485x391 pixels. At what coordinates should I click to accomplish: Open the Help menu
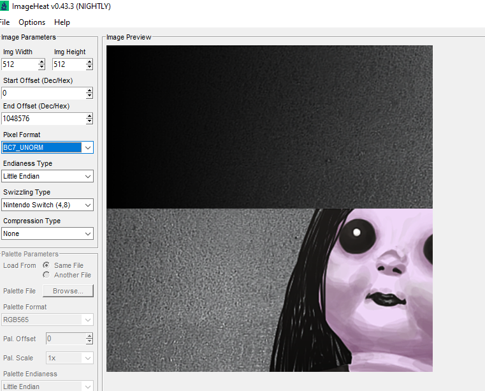tap(62, 22)
